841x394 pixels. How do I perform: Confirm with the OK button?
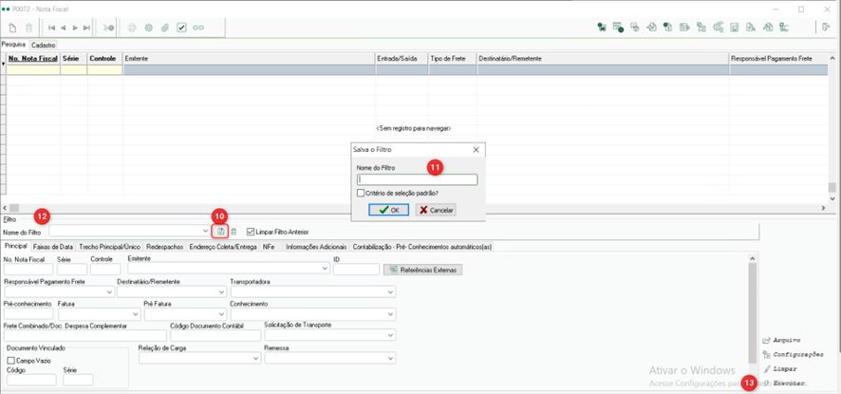pos(389,210)
